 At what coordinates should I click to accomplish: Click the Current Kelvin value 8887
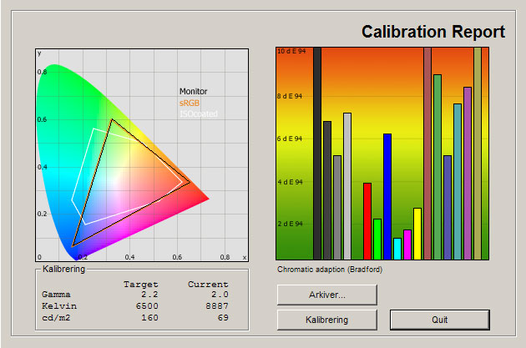pos(217,306)
